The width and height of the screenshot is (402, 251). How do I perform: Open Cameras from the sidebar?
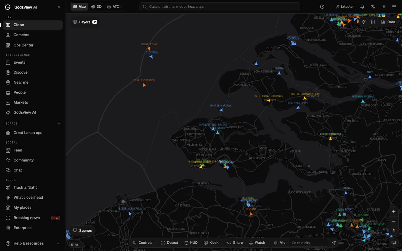(33, 35)
